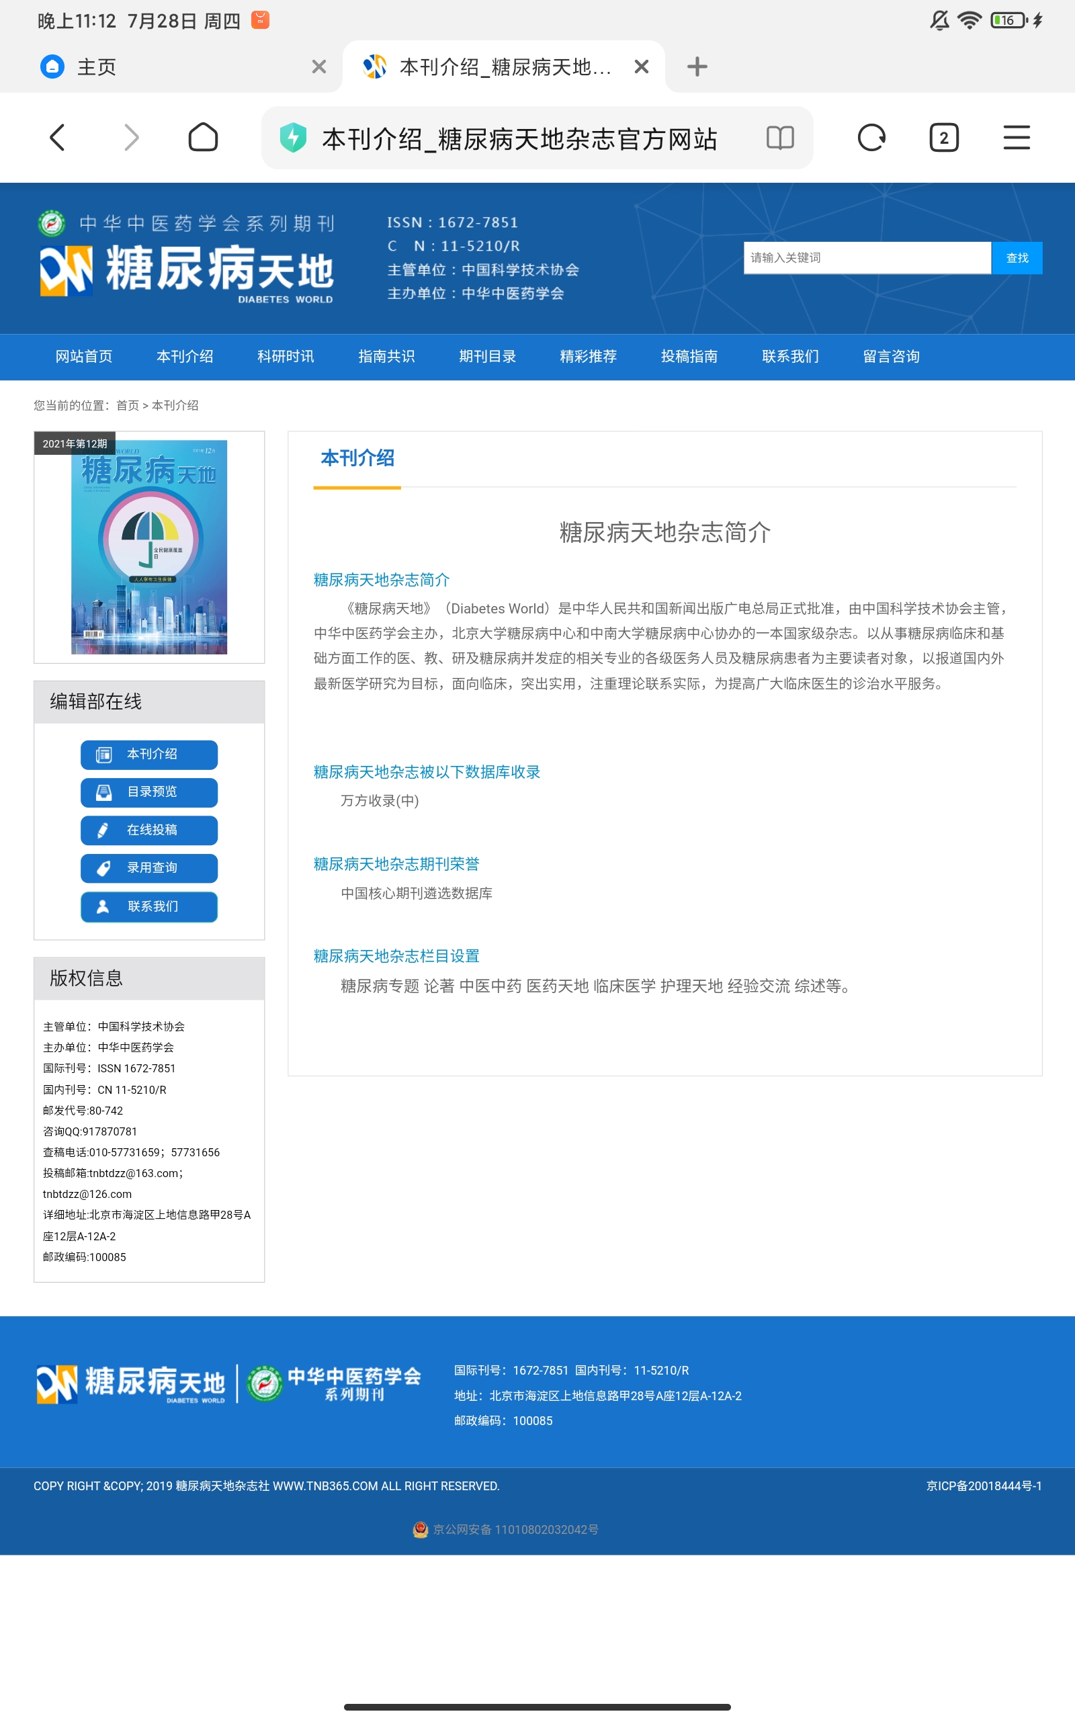Click the 查稿电话:010-57731659 line
Screen dimensions: 1075x1720
point(132,1152)
